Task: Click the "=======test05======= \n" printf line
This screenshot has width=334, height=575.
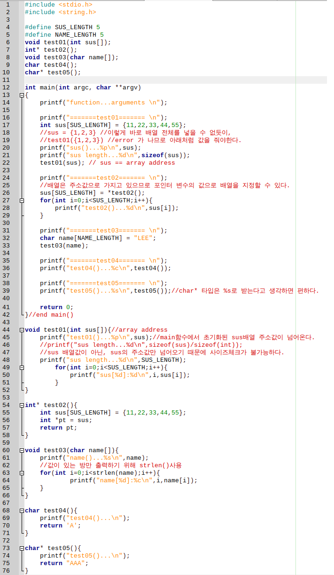Action: click(104, 283)
